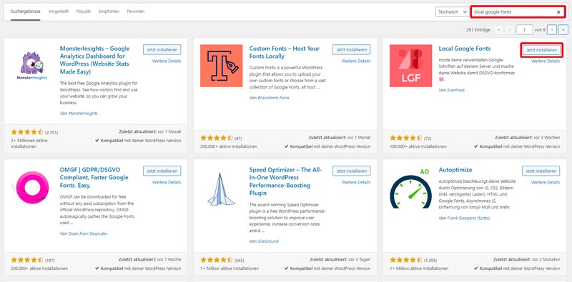Switch to the Populär tab

pyautogui.click(x=84, y=11)
